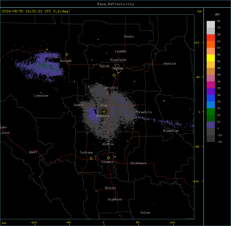The width and height of the screenshot is (231, 226).
Task: Select the Strathmore label
Action: [x=138, y=163]
